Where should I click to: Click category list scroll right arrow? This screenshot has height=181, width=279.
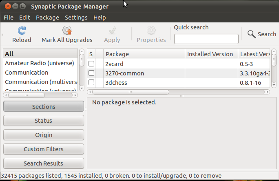[75, 95]
